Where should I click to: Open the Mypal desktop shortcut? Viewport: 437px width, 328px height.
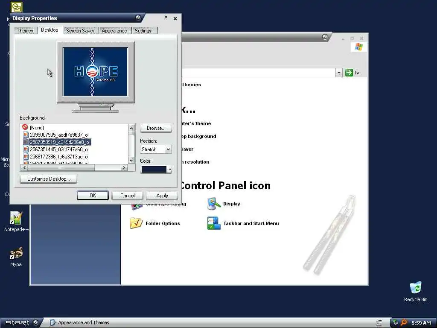tap(16, 257)
